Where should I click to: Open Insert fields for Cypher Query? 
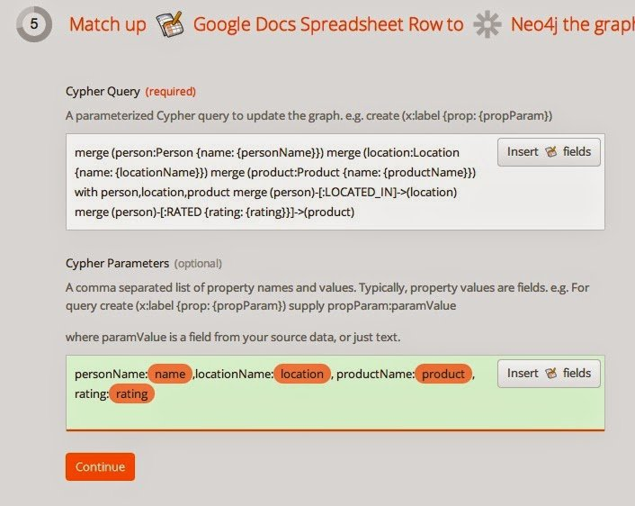tap(549, 152)
